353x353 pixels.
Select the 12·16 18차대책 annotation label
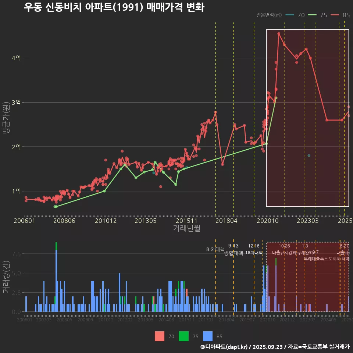pos(254,249)
